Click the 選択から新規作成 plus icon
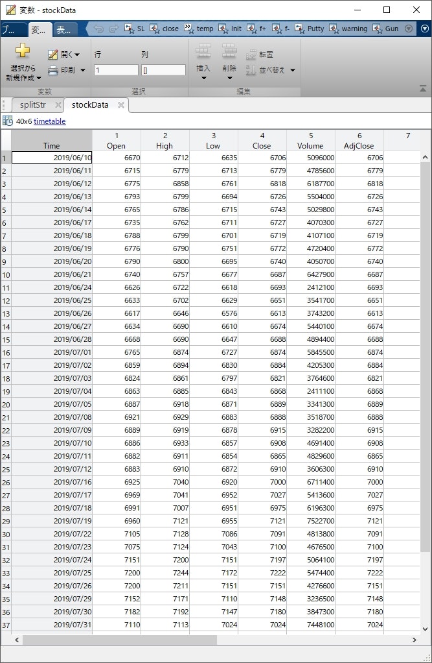432x663 pixels. pos(23,51)
